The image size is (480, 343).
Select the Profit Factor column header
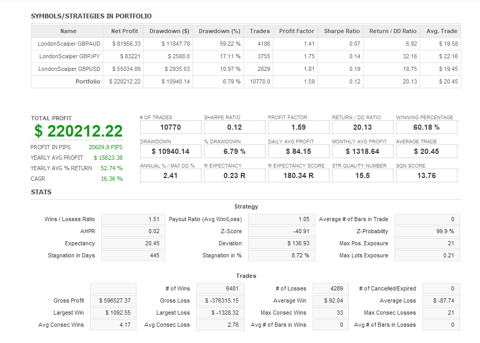click(x=296, y=31)
